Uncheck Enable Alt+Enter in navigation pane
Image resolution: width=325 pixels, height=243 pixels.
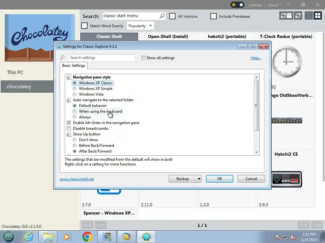point(69,123)
